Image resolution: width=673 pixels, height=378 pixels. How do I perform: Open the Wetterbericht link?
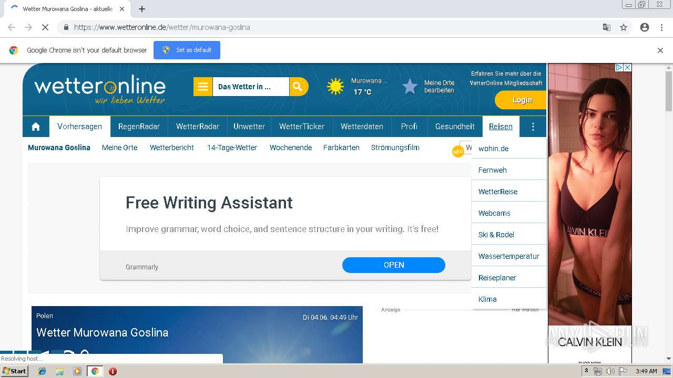click(172, 148)
